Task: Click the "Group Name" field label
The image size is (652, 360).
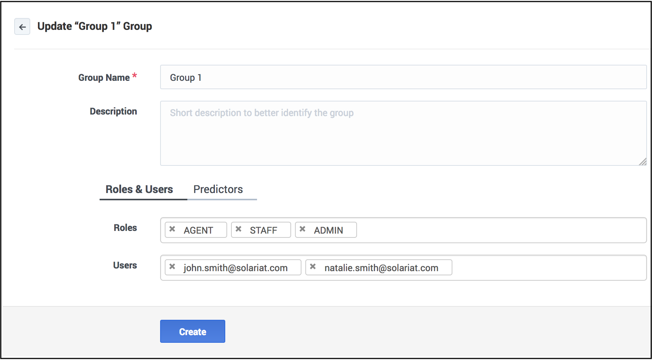Action: (x=104, y=78)
